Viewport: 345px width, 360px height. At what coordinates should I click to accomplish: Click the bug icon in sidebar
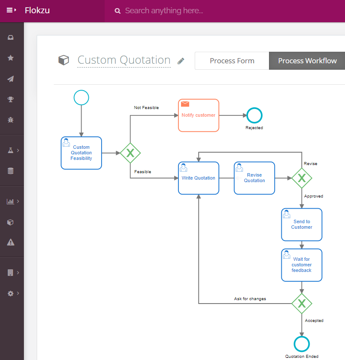point(11,120)
